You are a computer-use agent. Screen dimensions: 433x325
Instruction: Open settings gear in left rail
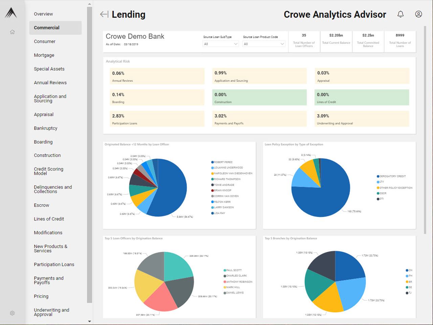12,313
